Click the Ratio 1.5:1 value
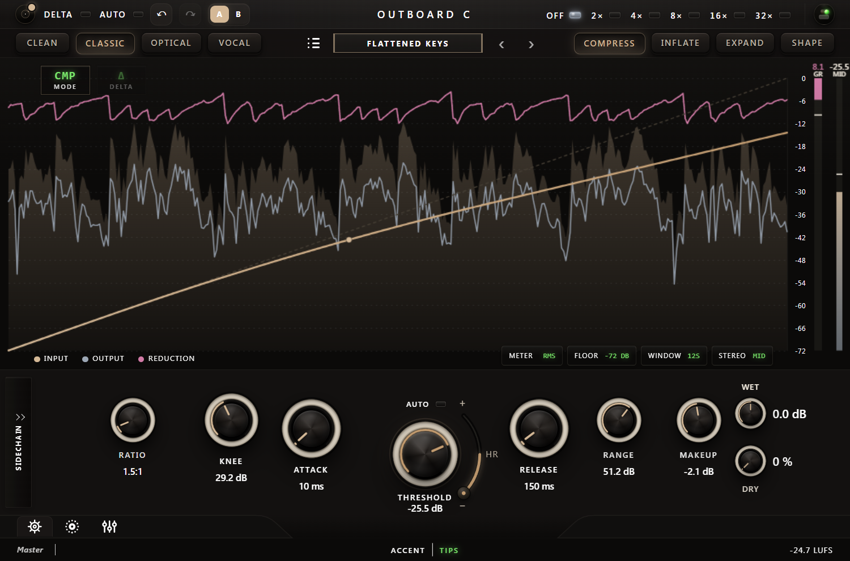Image resolution: width=850 pixels, height=561 pixels. coord(133,471)
